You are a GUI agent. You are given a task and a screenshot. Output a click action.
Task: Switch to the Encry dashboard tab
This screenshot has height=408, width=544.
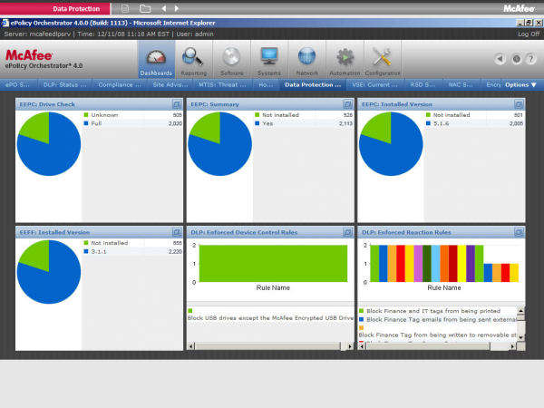(x=492, y=84)
